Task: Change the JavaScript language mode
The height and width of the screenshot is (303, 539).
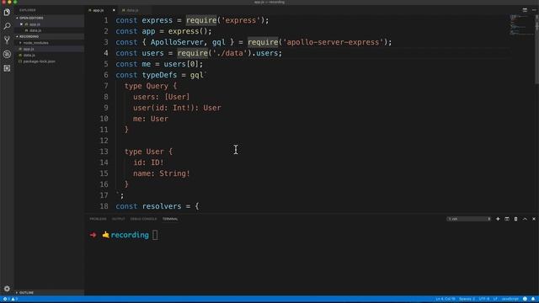Action: click(510, 300)
